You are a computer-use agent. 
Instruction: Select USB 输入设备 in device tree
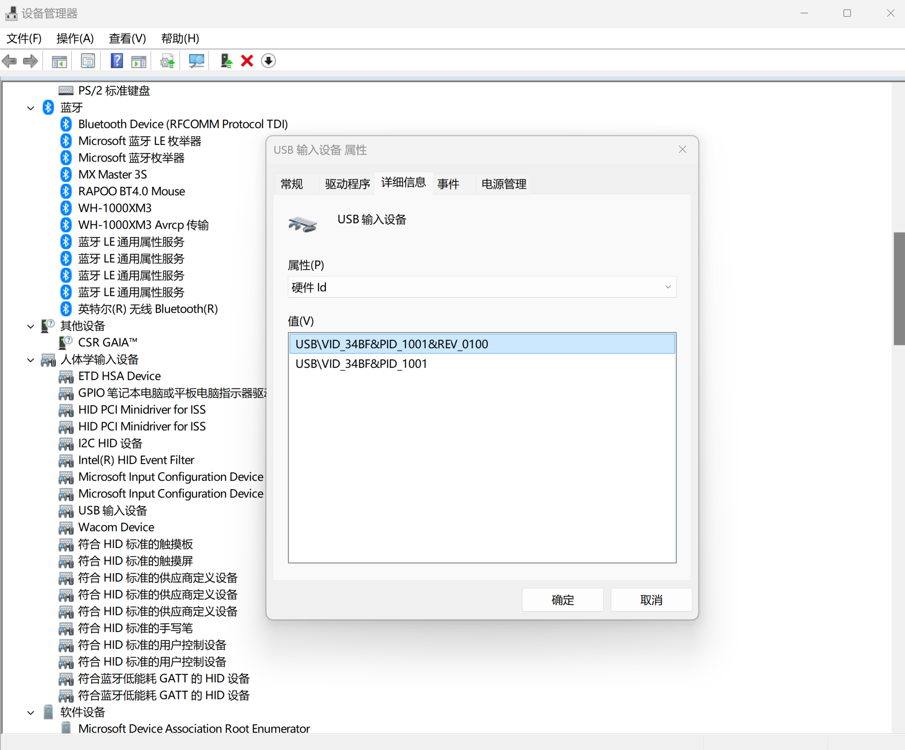point(113,510)
